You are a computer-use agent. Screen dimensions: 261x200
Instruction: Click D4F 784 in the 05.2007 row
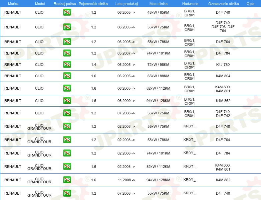click(x=223, y=53)
